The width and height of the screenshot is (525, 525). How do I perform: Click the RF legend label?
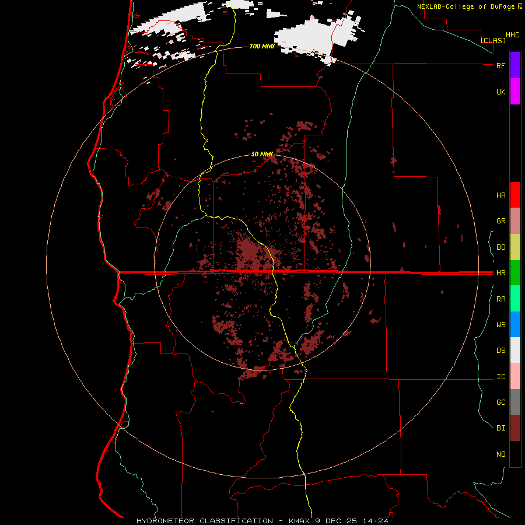(501, 65)
